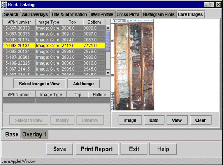Click the Data button

point(154,120)
